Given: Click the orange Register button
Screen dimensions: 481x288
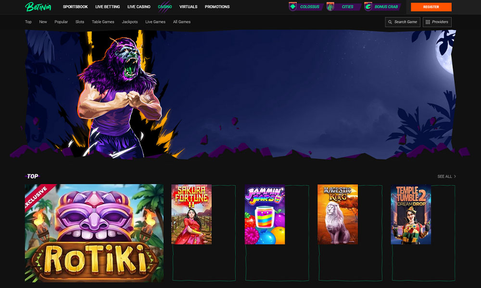Looking at the screenshot, I should [x=431, y=7].
